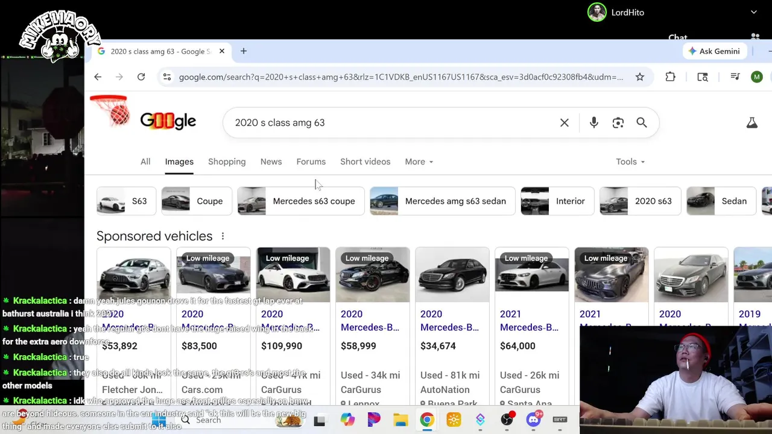Open the Shopping tab
Image resolution: width=772 pixels, height=434 pixels.
[x=227, y=162]
